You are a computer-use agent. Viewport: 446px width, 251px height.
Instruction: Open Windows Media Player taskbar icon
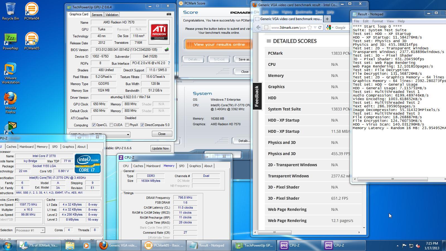pos(86,245)
